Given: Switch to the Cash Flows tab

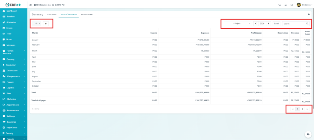Looking at the screenshot, I should click(52, 15).
